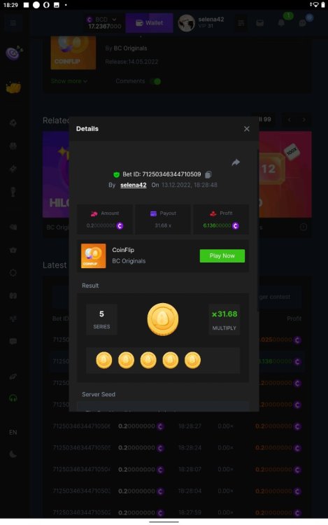Image resolution: width=328 pixels, height=525 pixels.
Task: Share bet details using the arrow icon
Action: (x=236, y=162)
